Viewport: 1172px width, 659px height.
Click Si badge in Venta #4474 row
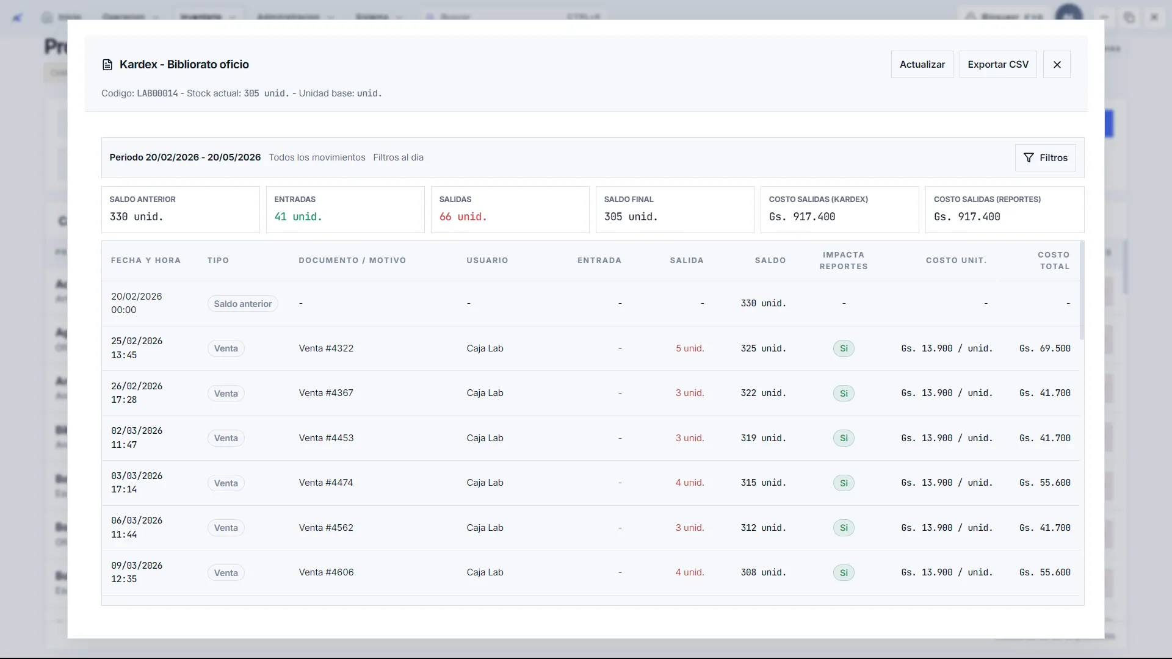(x=844, y=483)
